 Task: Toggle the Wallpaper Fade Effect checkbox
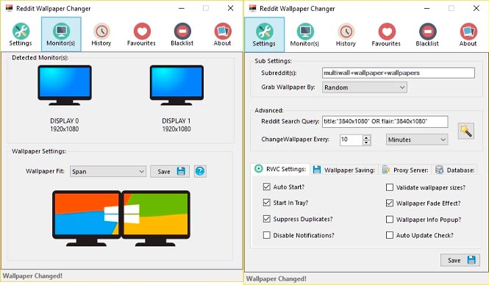pos(390,203)
